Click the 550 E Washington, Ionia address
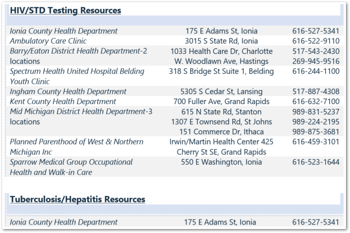The image size is (350, 233). tap(221, 162)
